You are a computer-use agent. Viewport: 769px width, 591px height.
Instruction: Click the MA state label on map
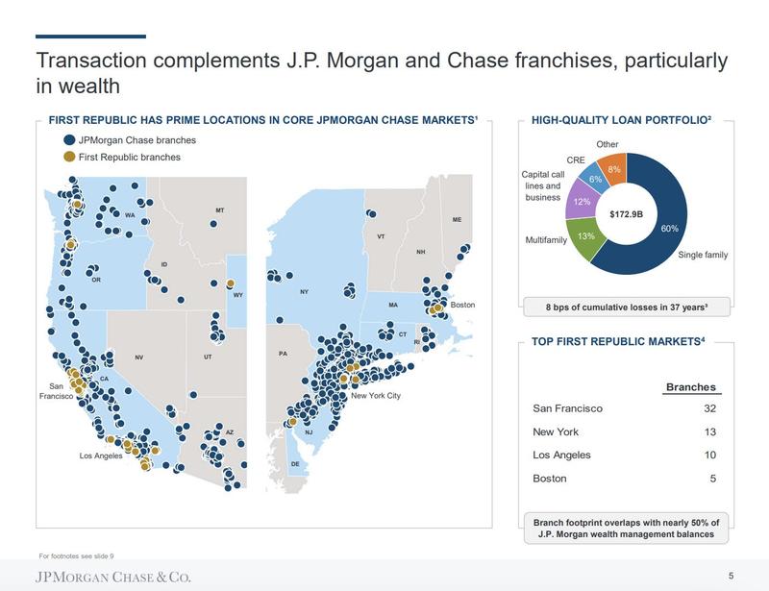pyautogui.click(x=393, y=305)
